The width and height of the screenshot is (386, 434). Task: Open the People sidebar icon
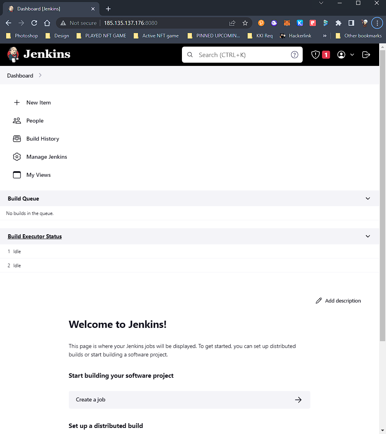tap(17, 121)
